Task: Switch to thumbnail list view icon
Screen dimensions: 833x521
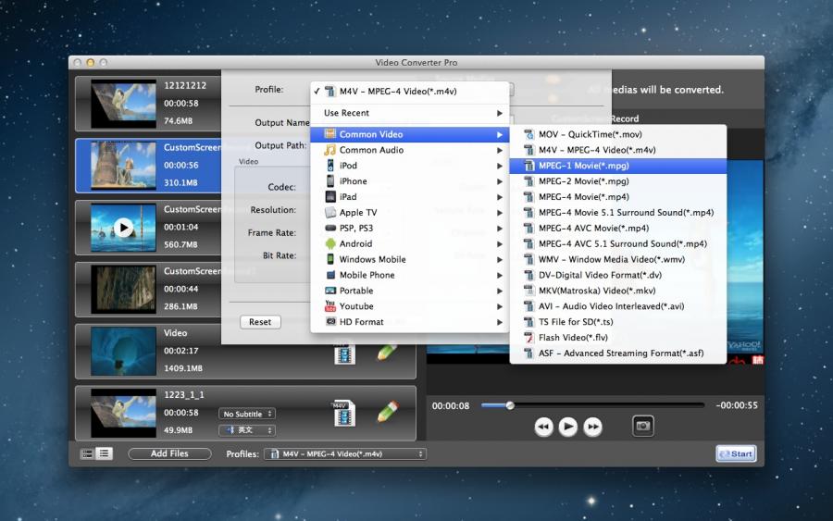Action: click(x=87, y=453)
